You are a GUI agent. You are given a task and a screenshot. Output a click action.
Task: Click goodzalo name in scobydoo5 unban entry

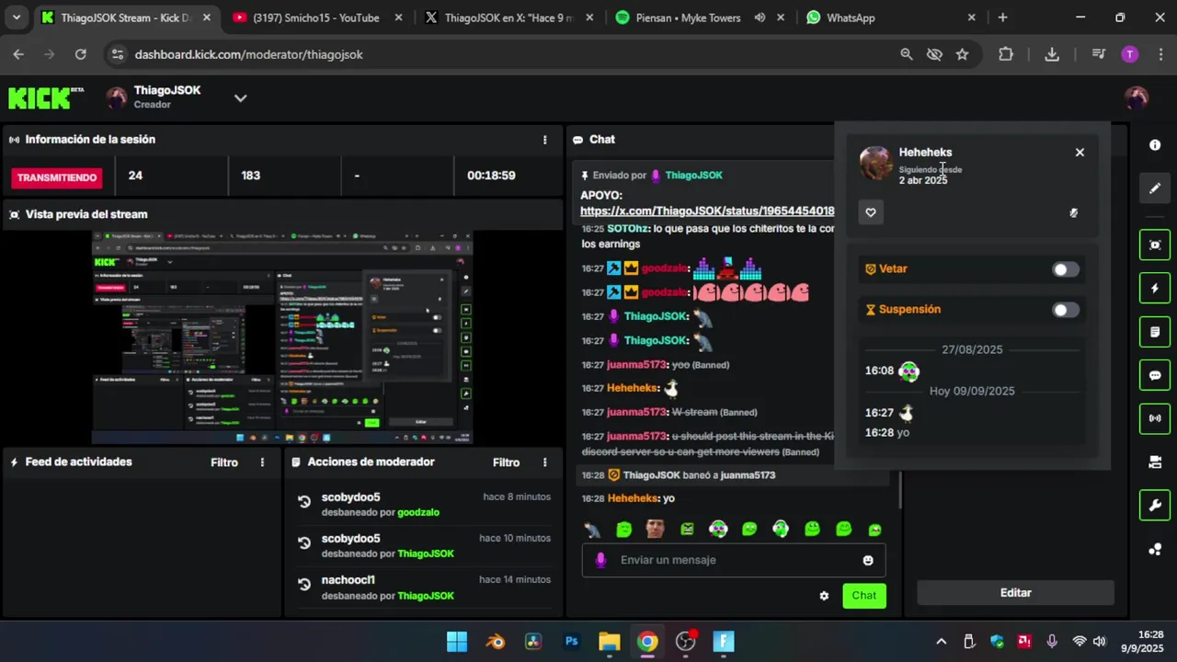(418, 512)
